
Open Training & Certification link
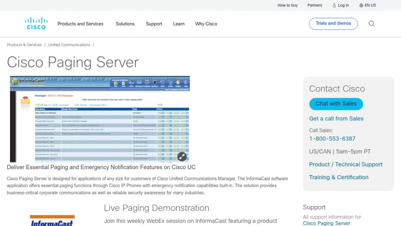coord(339,177)
